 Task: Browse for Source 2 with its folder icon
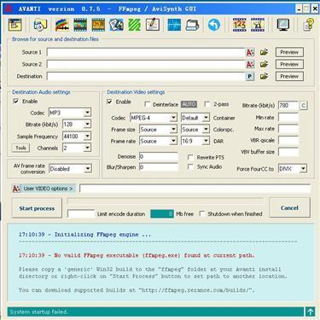point(264,64)
